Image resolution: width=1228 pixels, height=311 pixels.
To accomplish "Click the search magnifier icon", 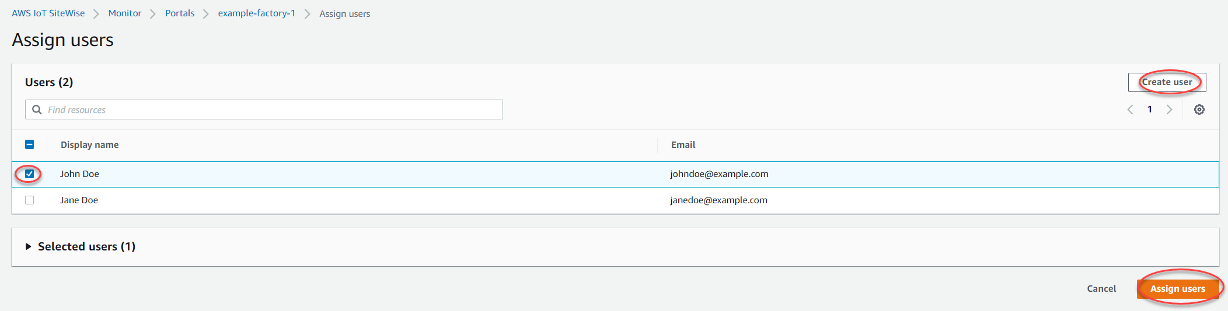I will coord(37,109).
